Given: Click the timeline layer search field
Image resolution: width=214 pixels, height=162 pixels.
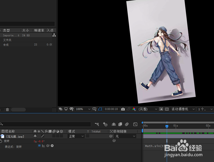Looking at the screenshot, I should coord(45,124).
